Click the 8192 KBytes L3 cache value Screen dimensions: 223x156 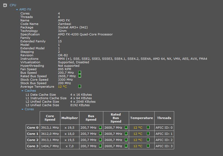click(x=80, y=105)
